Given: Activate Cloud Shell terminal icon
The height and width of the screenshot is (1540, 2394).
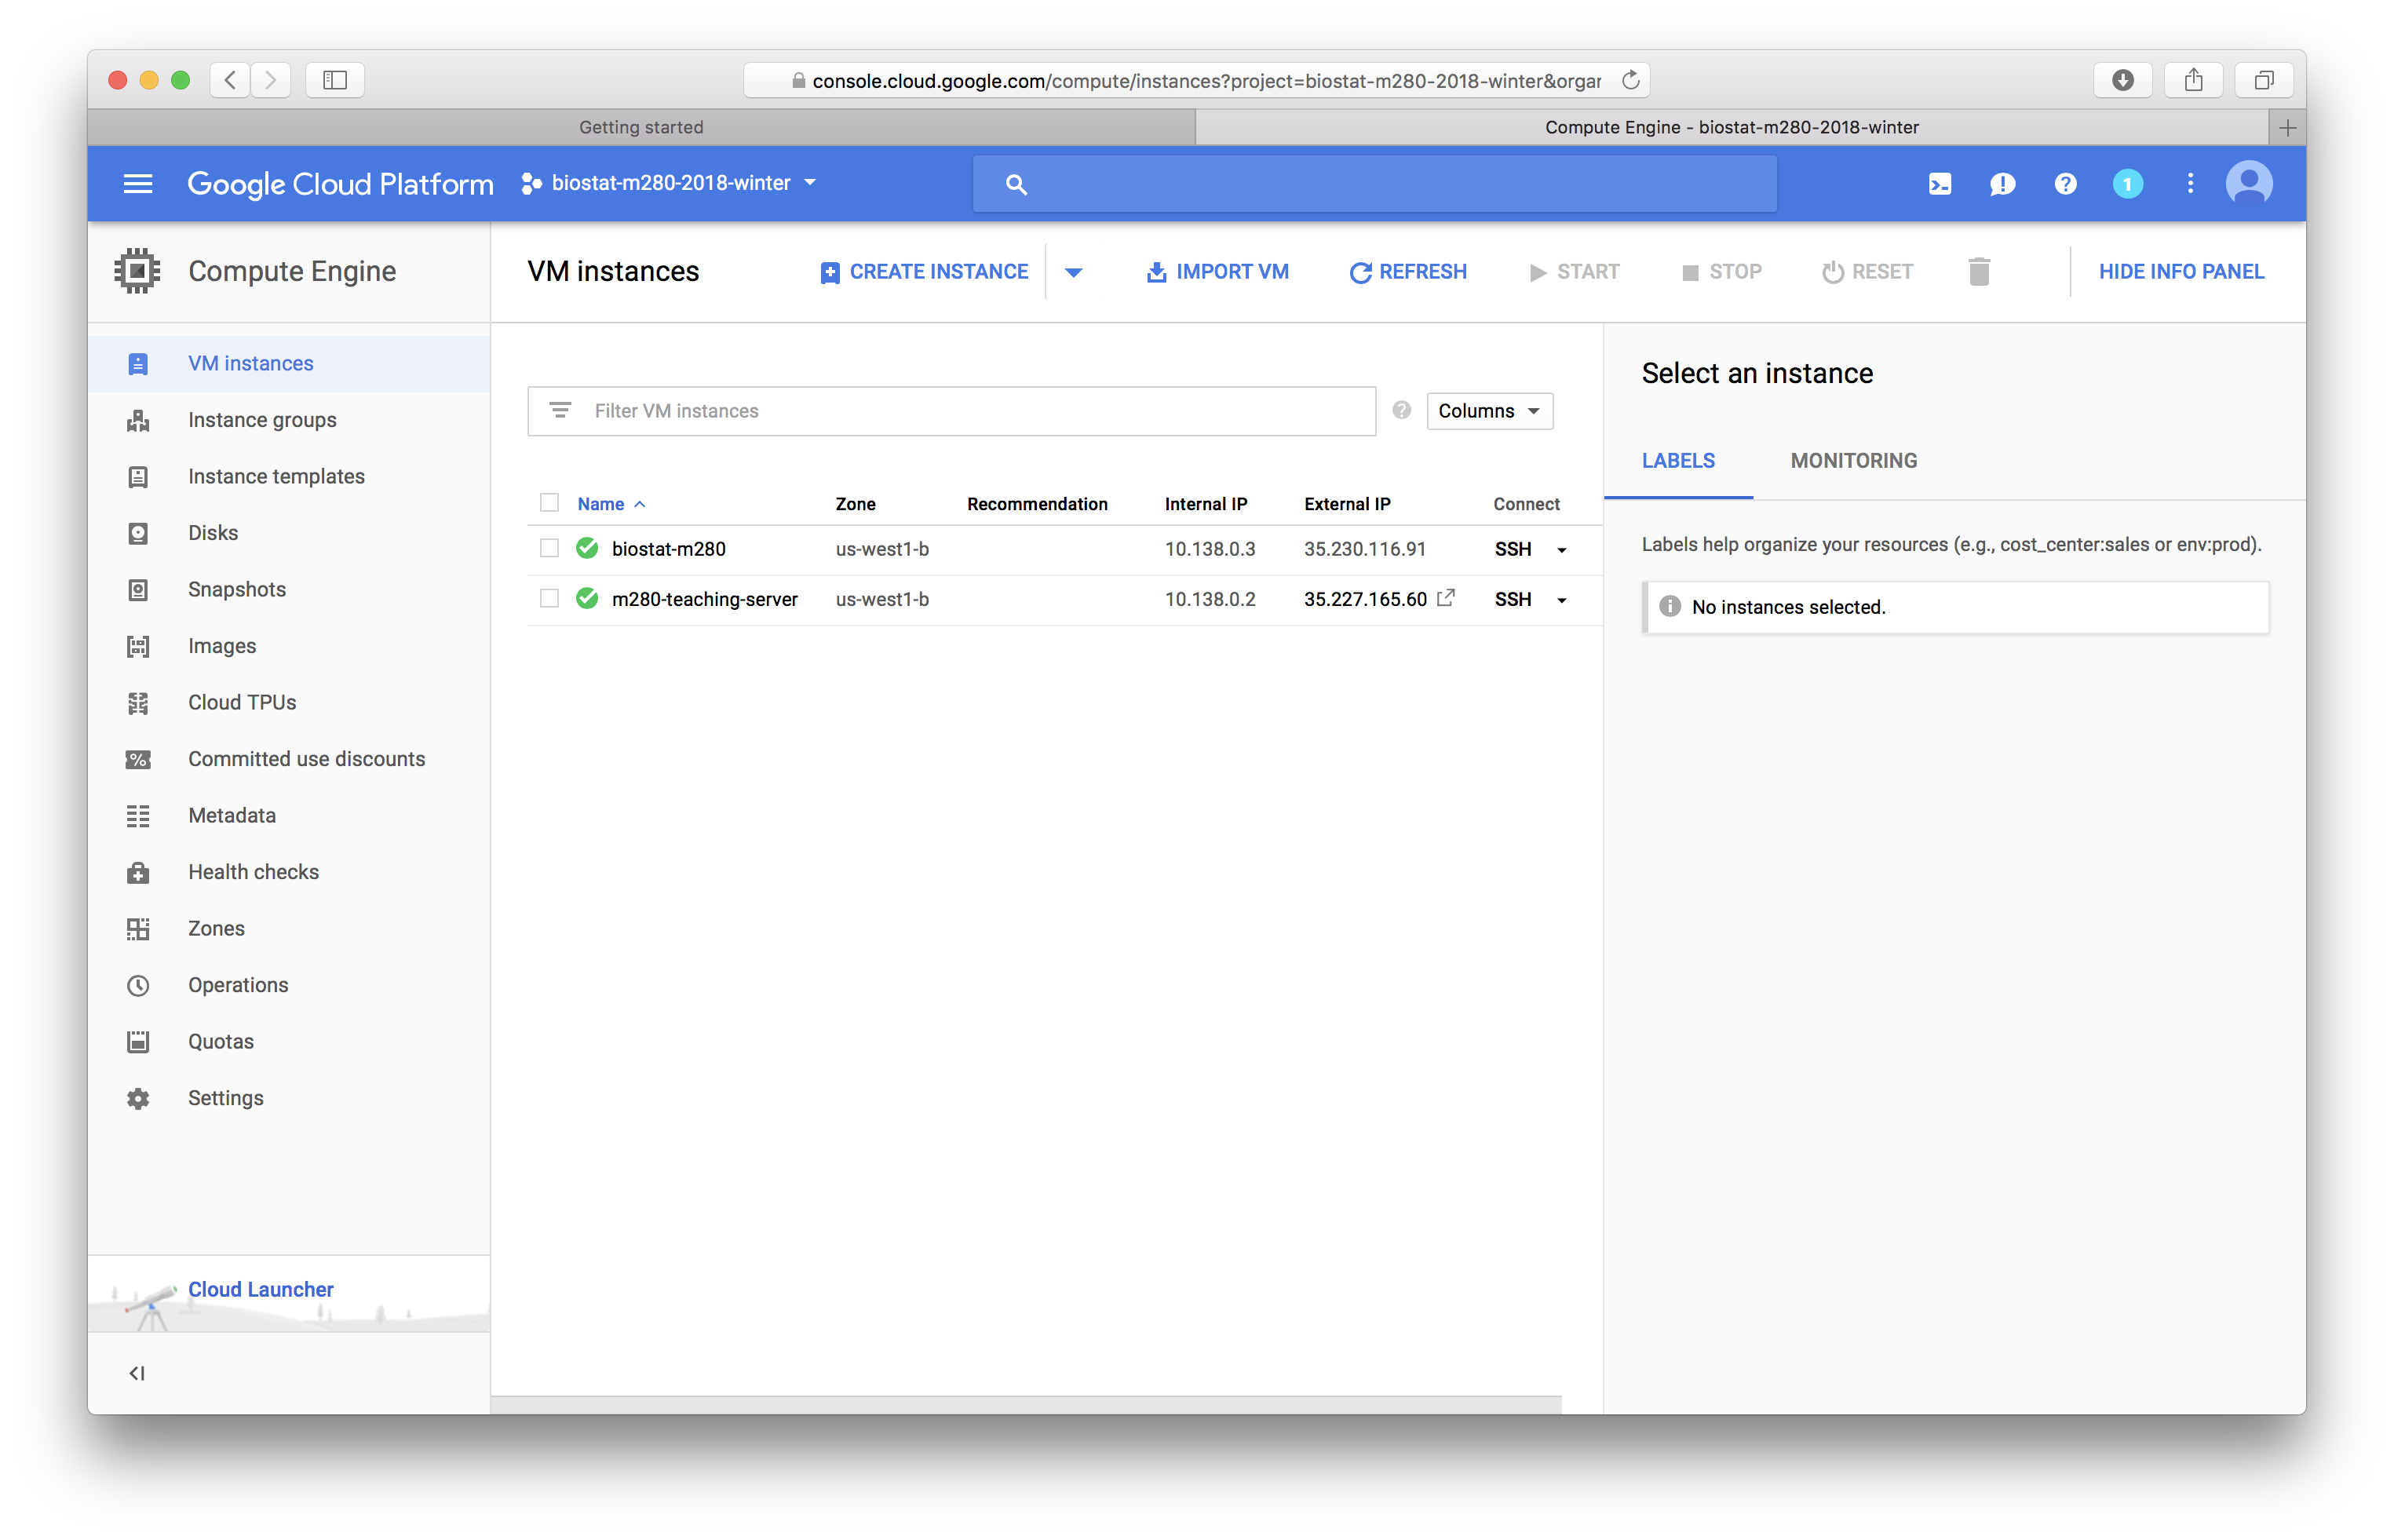Looking at the screenshot, I should pos(1939,184).
